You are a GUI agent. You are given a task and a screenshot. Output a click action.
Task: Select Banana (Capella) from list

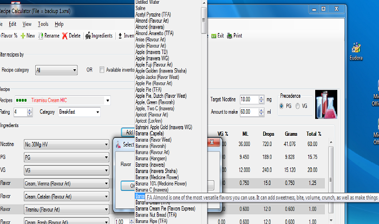pyautogui.click(x=149, y=134)
